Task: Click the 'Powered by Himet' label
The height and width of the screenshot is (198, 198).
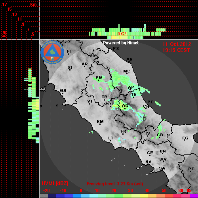Action: pyautogui.click(x=121, y=43)
